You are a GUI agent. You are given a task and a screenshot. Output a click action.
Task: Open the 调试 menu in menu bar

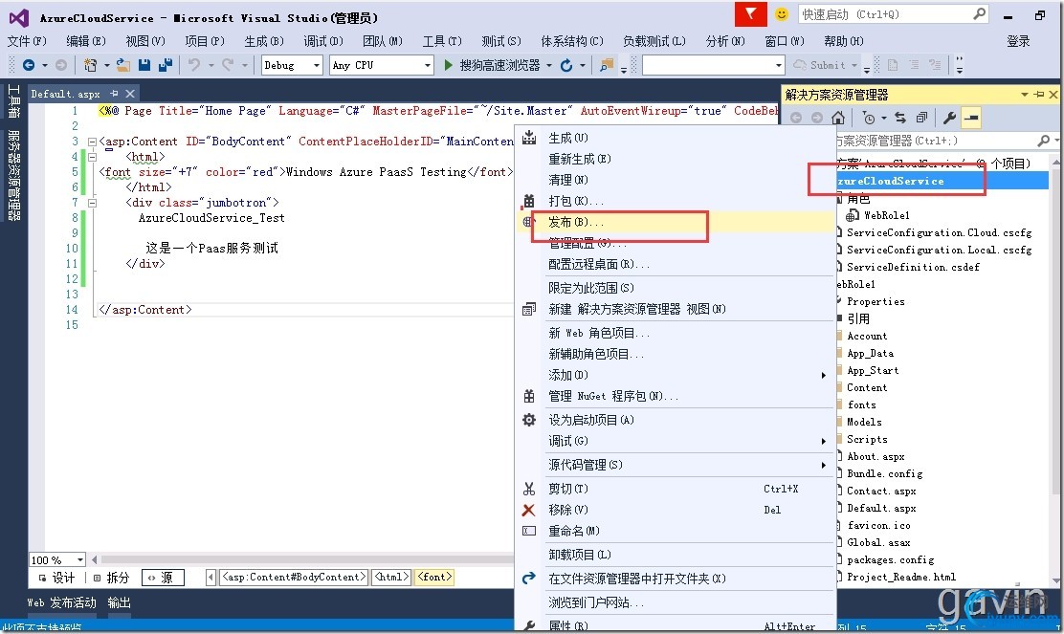323,41
